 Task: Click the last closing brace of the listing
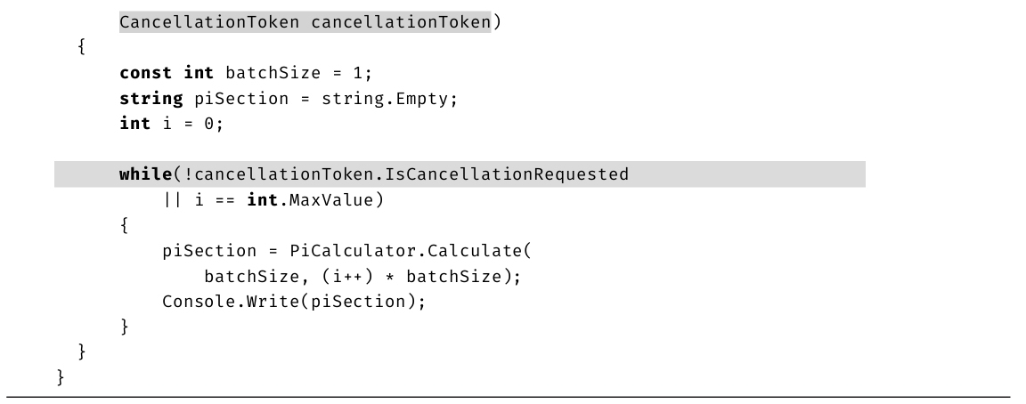[61, 378]
